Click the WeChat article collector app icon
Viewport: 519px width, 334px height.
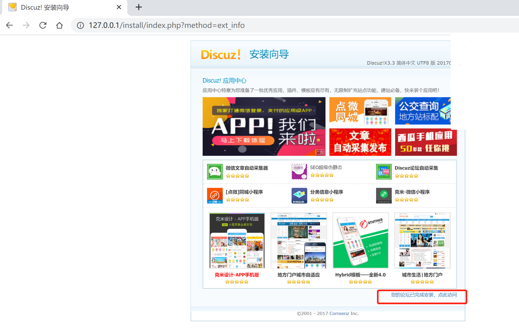click(x=215, y=171)
